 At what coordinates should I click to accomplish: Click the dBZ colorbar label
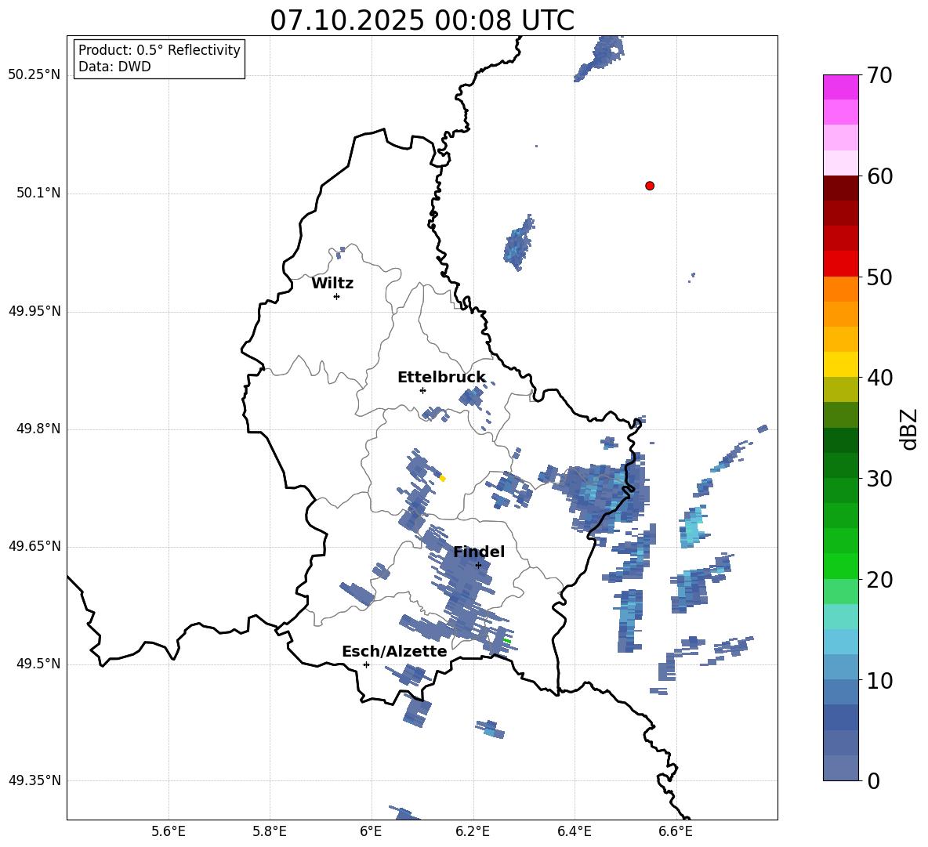[910, 429]
